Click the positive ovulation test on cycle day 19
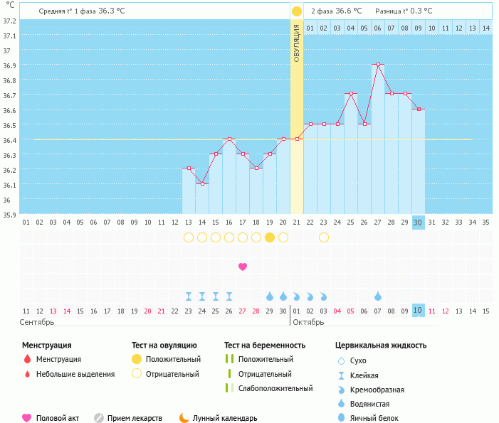 [x=270, y=237]
